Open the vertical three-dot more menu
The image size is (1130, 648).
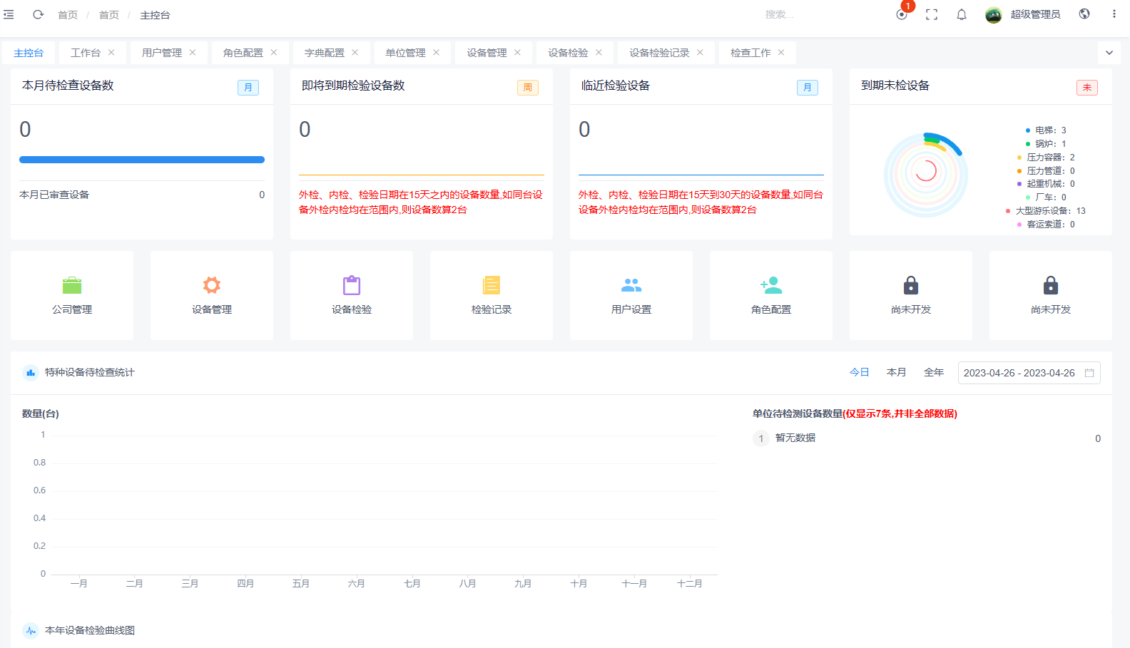1114,14
